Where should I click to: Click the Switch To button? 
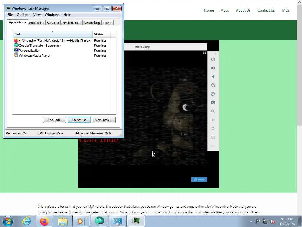pyautogui.click(x=79, y=120)
